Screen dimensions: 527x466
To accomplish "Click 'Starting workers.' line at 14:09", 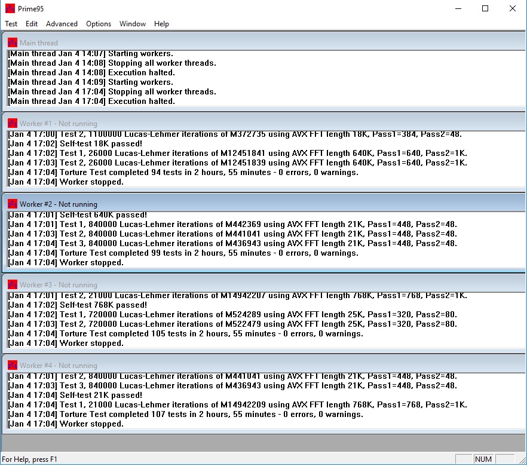I will (91, 82).
